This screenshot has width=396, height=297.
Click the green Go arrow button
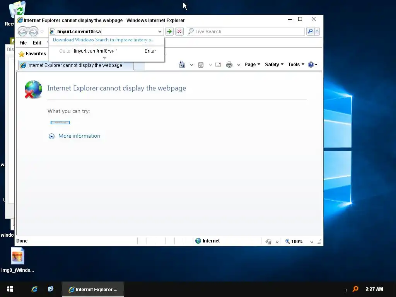click(169, 31)
